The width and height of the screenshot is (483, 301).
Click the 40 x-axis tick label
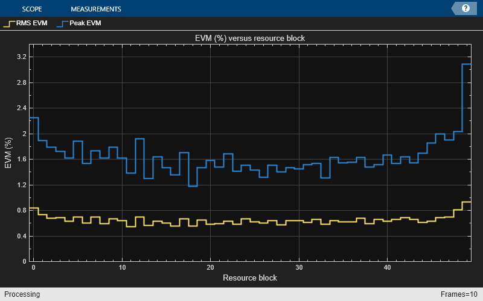click(387, 267)
